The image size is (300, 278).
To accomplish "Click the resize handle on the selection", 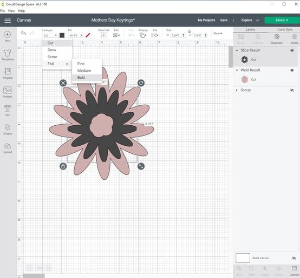I will (141, 166).
